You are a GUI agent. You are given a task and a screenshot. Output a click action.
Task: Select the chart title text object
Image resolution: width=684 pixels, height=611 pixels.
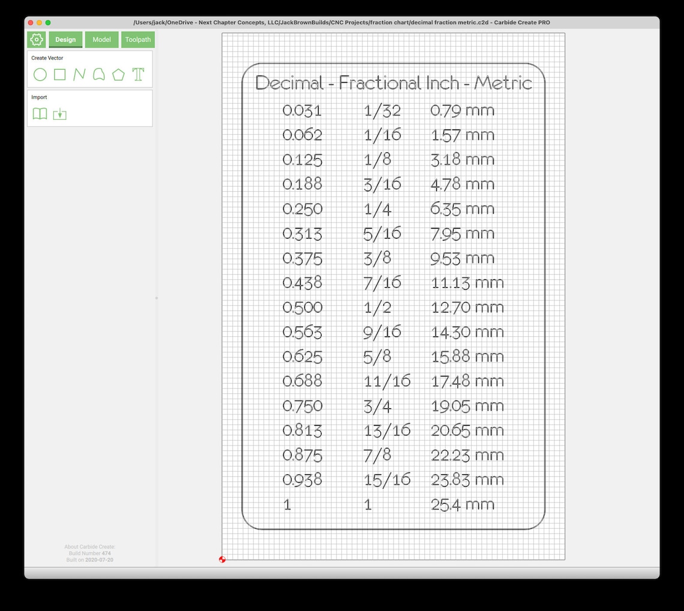[x=394, y=83]
